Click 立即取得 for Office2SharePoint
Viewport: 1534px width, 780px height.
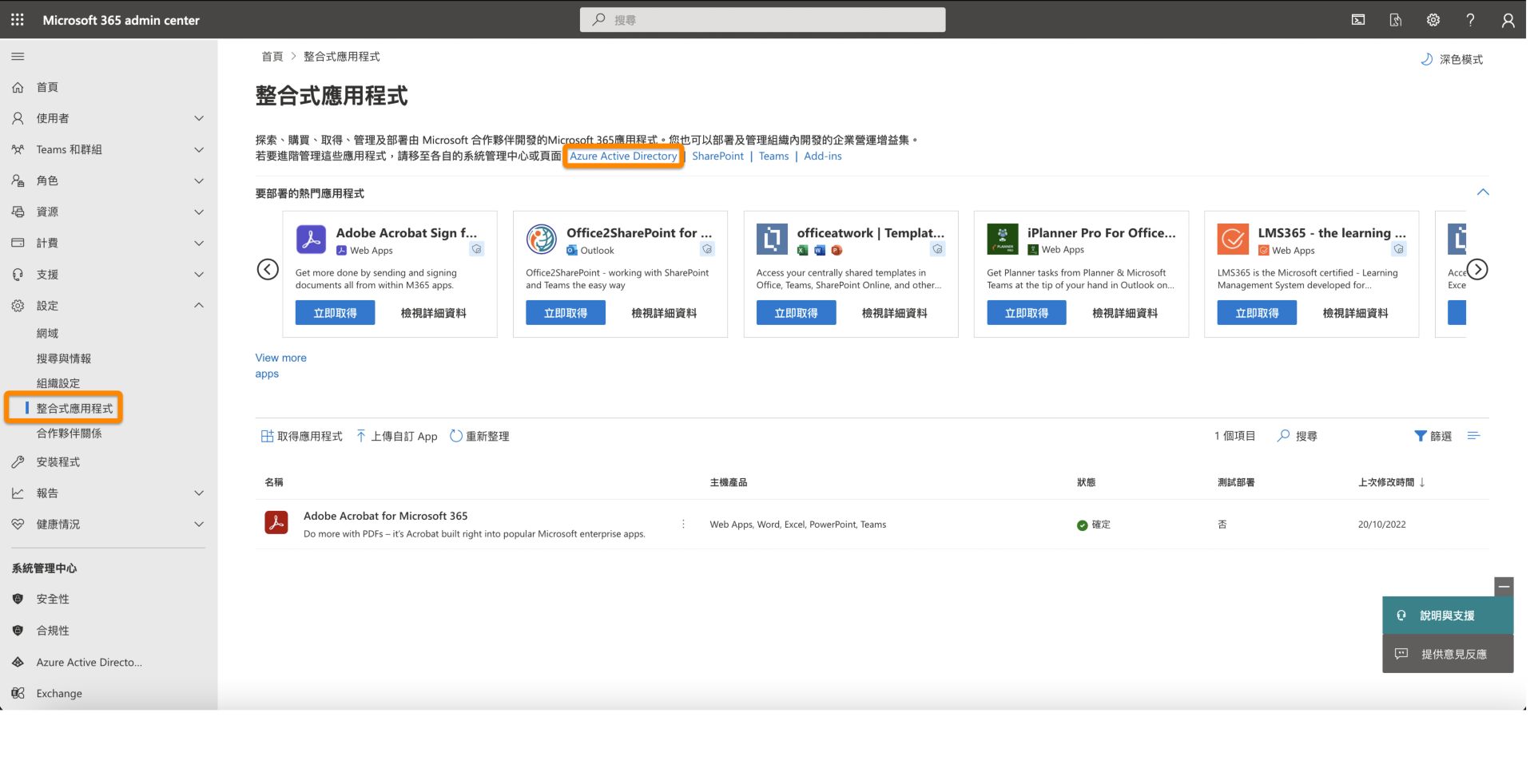click(x=566, y=313)
